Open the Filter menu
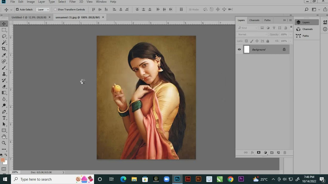The height and width of the screenshot is (184, 328). coord(73,2)
